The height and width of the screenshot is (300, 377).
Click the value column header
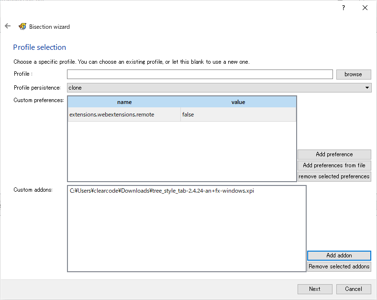[238, 102]
